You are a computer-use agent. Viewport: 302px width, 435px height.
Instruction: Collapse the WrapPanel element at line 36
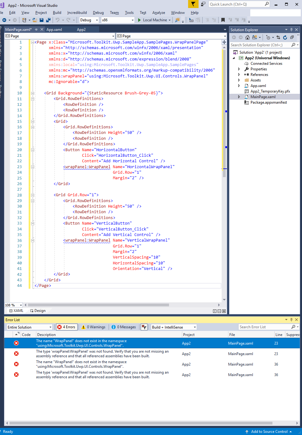[32, 241]
